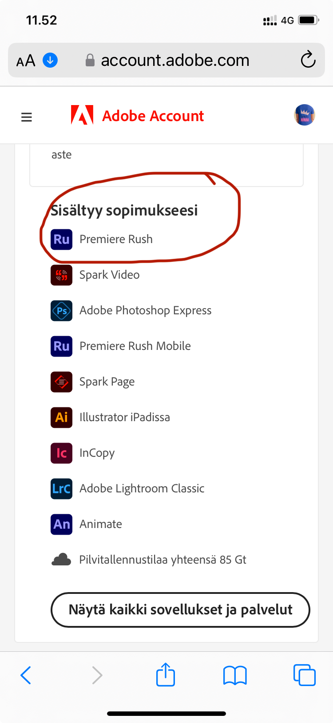Go back with Safari's back arrow
333x723 pixels.
[26, 675]
